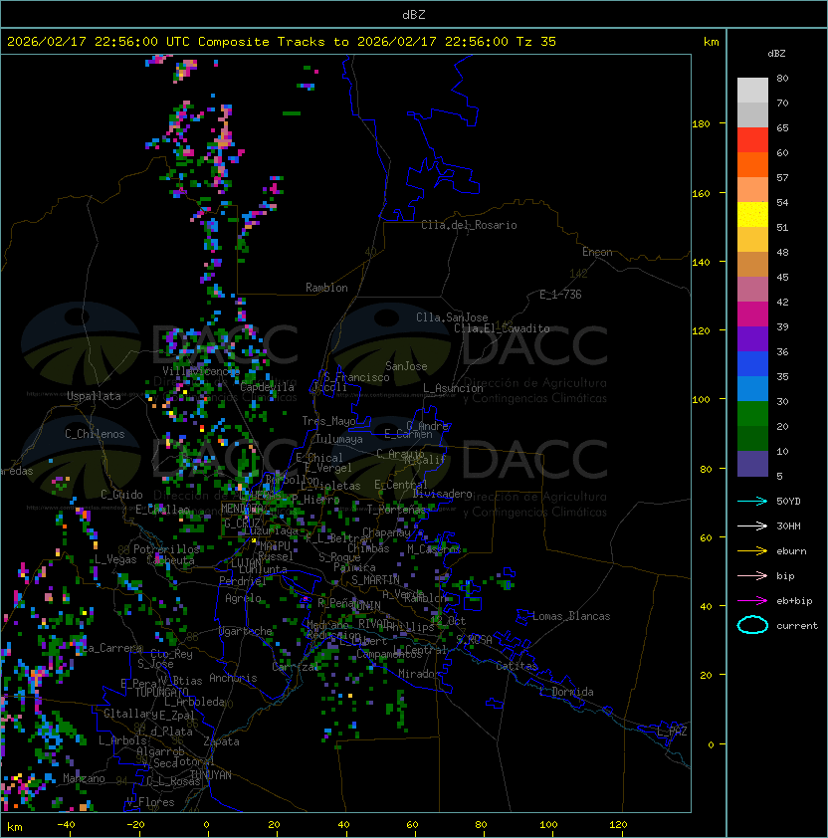828x838 pixels.
Task: Click the L_Vegas place label
Action: tap(115, 559)
